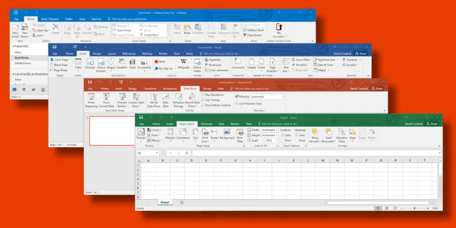Switch to Mailings tab in Word
The width and height of the screenshot is (456, 228).
(147, 54)
